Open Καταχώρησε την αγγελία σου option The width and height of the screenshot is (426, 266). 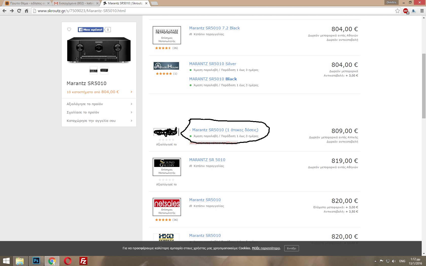99,121
